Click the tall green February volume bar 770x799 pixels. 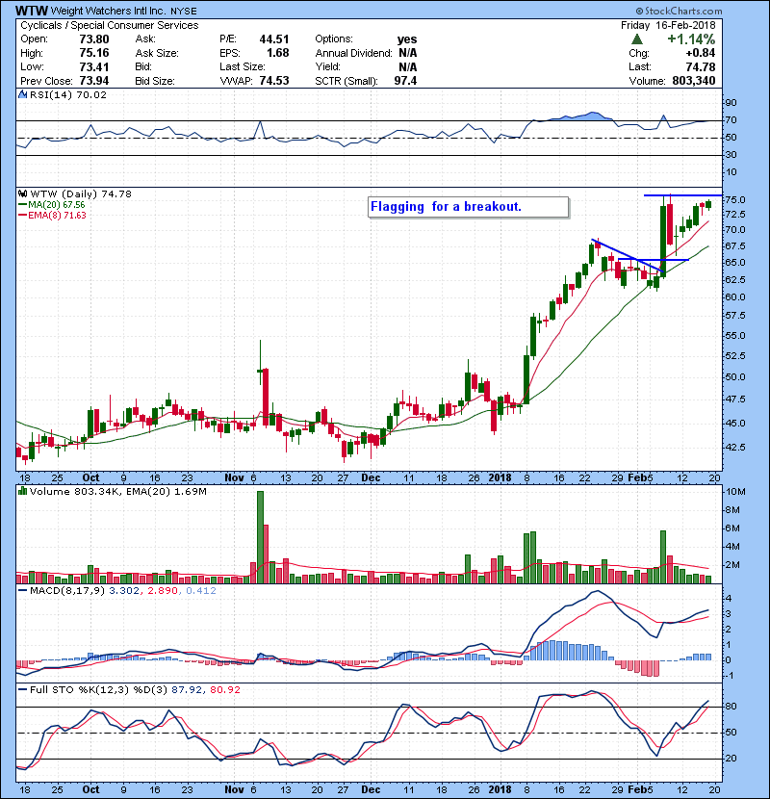tap(663, 557)
